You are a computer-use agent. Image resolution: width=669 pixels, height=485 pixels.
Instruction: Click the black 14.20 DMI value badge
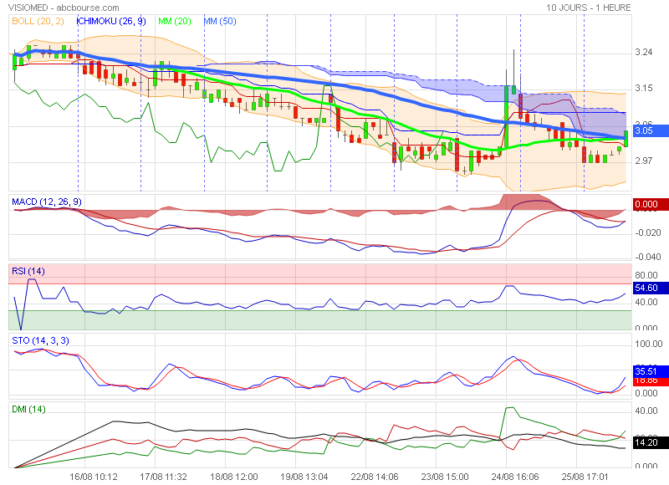coord(651,442)
